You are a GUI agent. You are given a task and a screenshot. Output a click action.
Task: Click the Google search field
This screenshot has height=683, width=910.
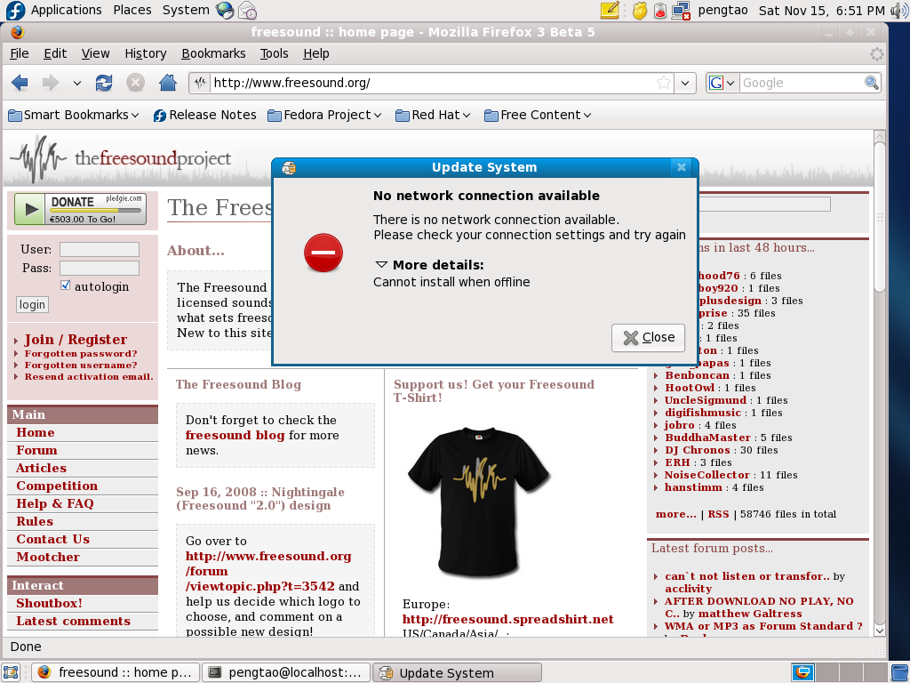[802, 83]
